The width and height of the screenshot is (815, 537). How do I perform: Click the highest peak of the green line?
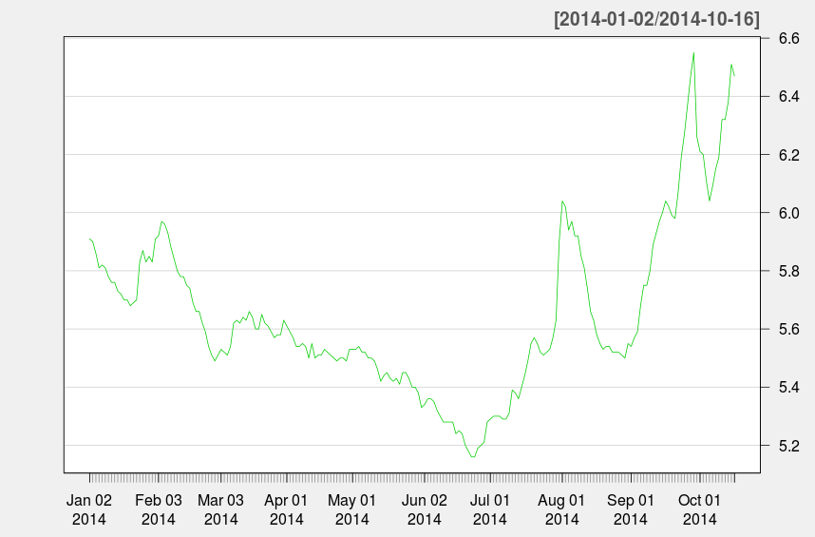[694, 52]
